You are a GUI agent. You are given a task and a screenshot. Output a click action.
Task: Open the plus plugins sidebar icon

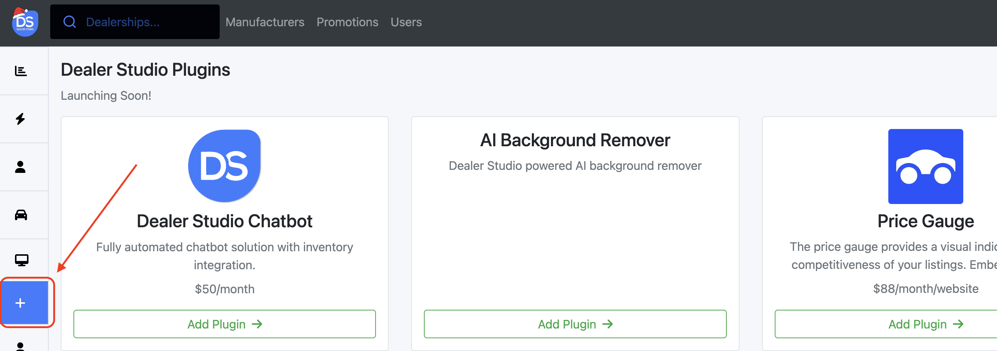click(x=25, y=303)
